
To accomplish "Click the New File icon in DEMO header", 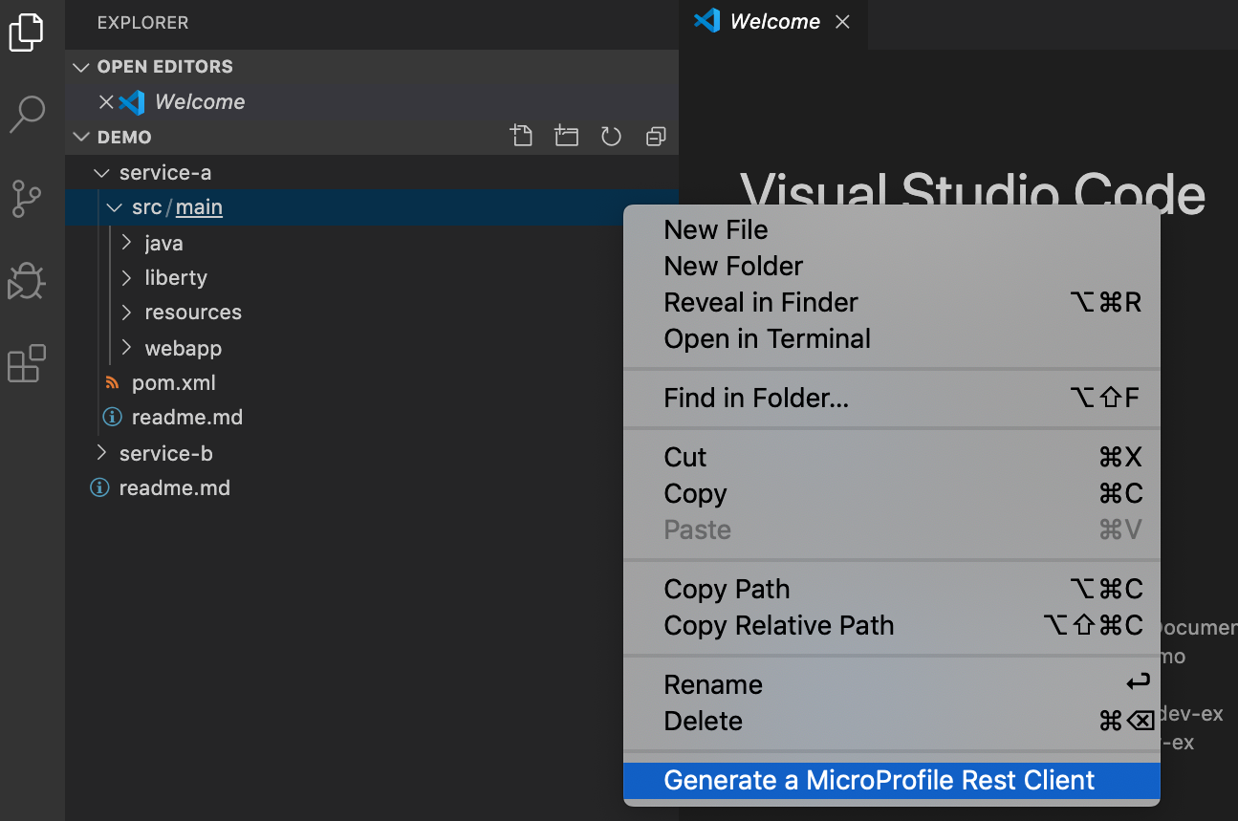I will coord(521,137).
